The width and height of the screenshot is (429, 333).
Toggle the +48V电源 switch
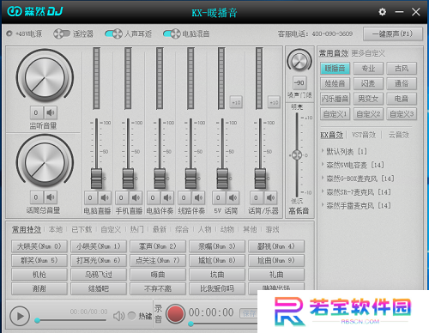[9, 33]
